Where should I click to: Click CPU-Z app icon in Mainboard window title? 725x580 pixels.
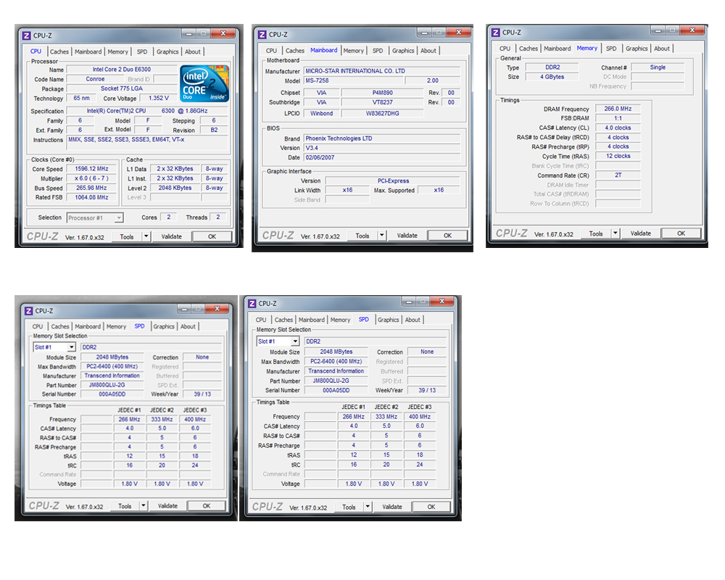pyautogui.click(x=262, y=35)
